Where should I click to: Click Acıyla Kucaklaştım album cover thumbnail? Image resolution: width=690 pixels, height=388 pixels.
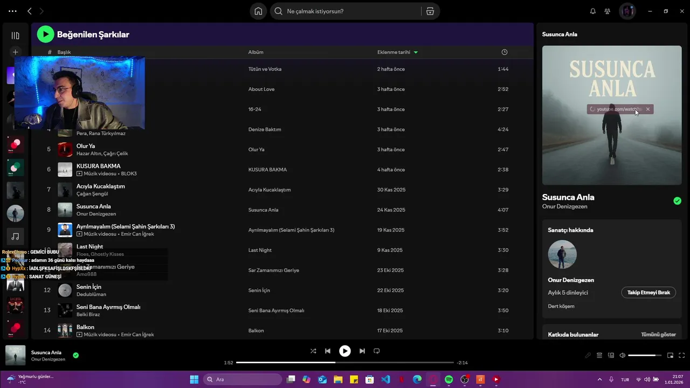point(65,190)
